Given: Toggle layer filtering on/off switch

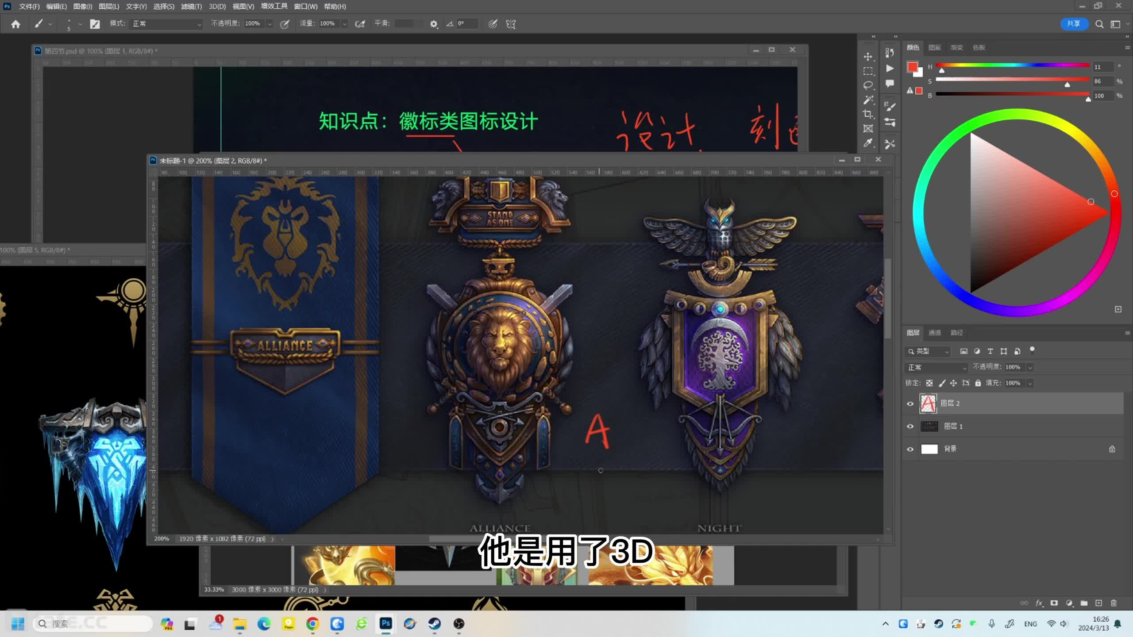Looking at the screenshot, I should pos(1032,350).
